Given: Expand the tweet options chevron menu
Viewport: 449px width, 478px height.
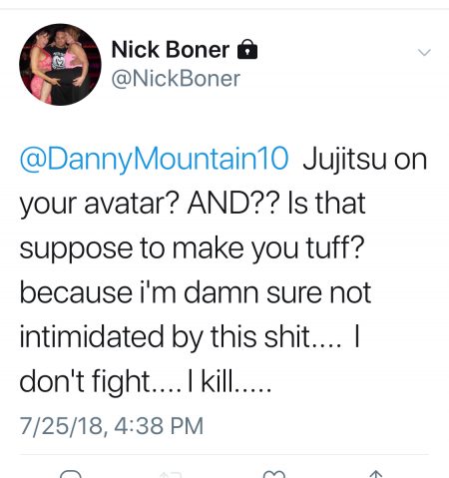Looking at the screenshot, I should coord(424,52).
